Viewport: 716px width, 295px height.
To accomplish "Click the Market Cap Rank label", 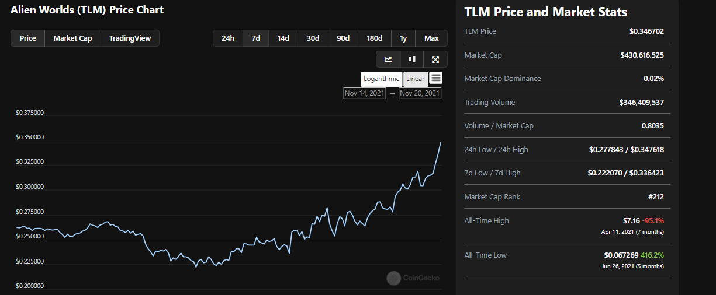I will pyautogui.click(x=492, y=197).
